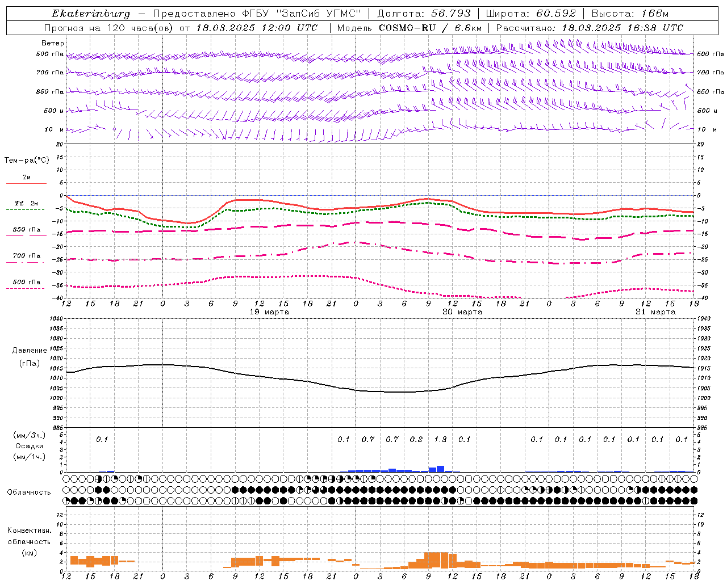The width and height of the screenshot is (727, 581).
Task: Click the (мм/1ч.) hourly unit label
Action: point(29,457)
